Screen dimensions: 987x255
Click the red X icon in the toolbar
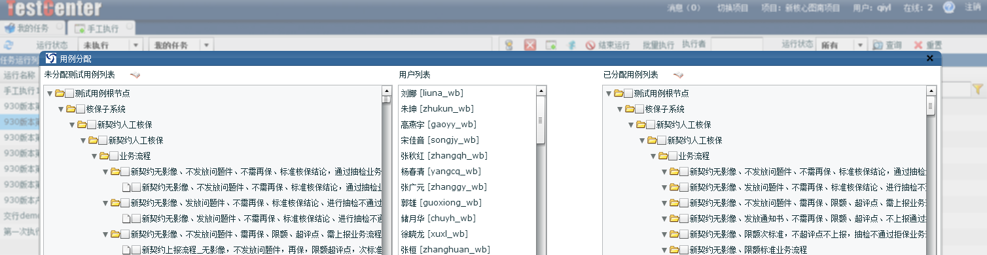[530, 45]
